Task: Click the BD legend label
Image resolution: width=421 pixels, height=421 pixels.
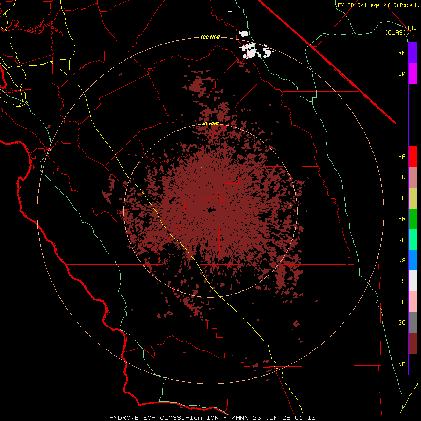Action: (401, 198)
